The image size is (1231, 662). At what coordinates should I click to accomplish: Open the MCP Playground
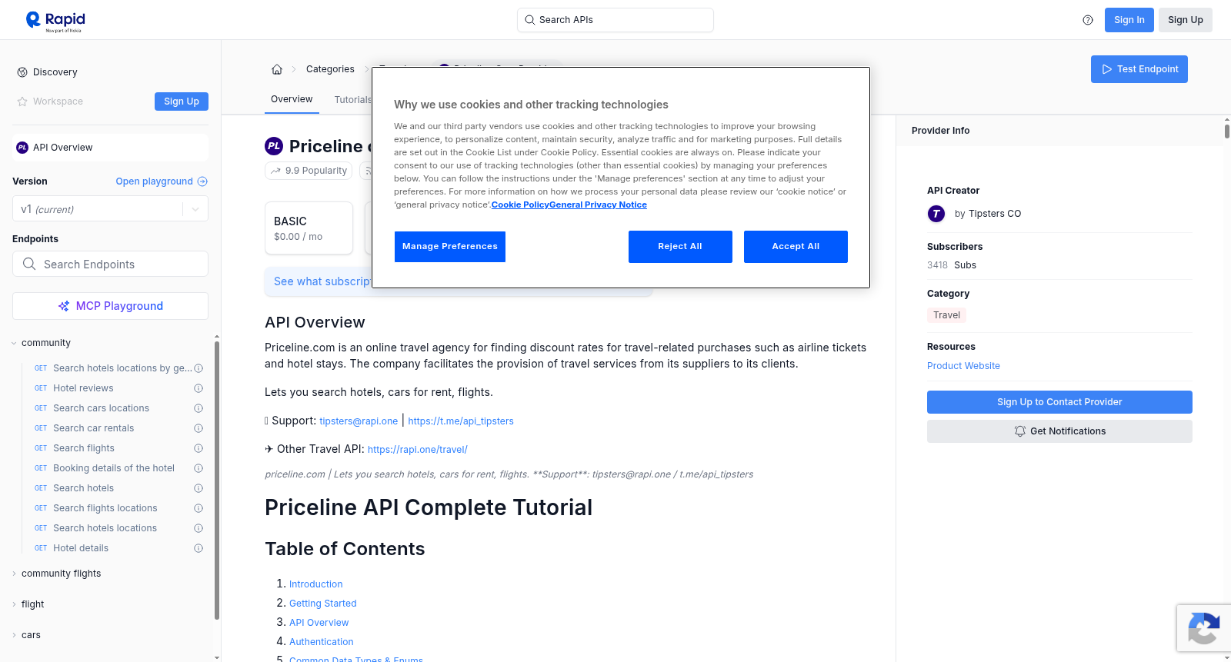[110, 306]
